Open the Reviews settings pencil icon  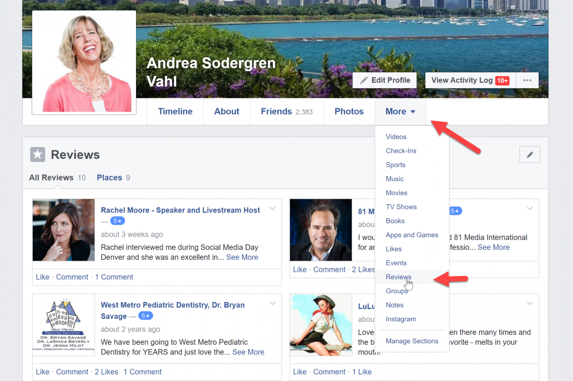(530, 154)
